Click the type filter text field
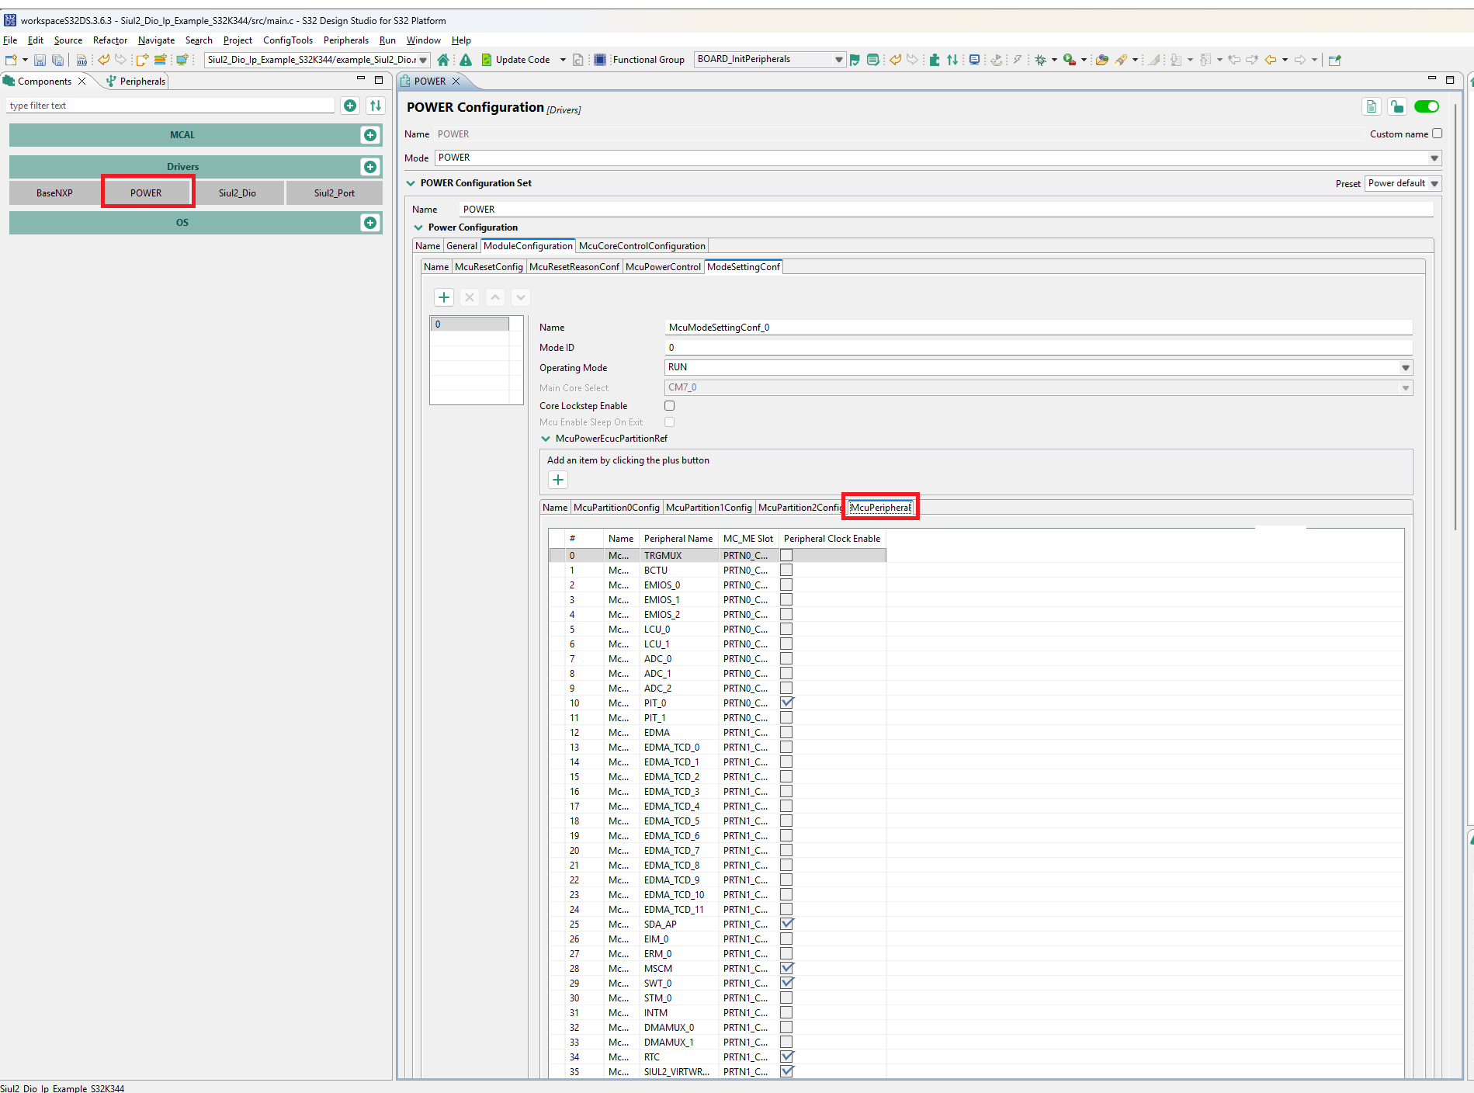 [171, 106]
